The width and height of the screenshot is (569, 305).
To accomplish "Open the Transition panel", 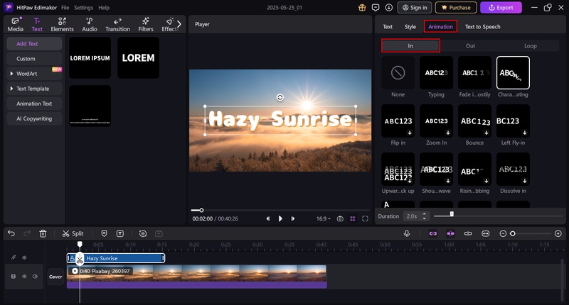I will pyautogui.click(x=117, y=25).
